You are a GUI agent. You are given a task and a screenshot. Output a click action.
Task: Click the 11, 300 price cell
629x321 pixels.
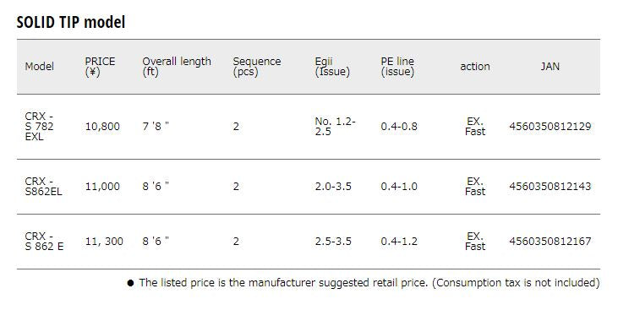point(104,242)
